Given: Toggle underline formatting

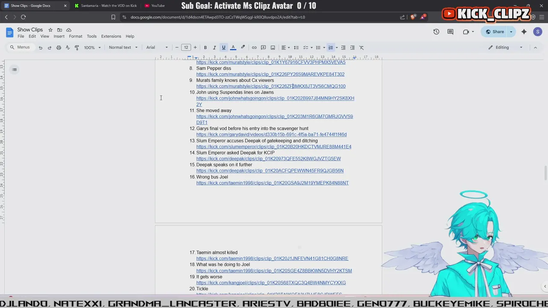Looking at the screenshot, I should click(x=223, y=47).
